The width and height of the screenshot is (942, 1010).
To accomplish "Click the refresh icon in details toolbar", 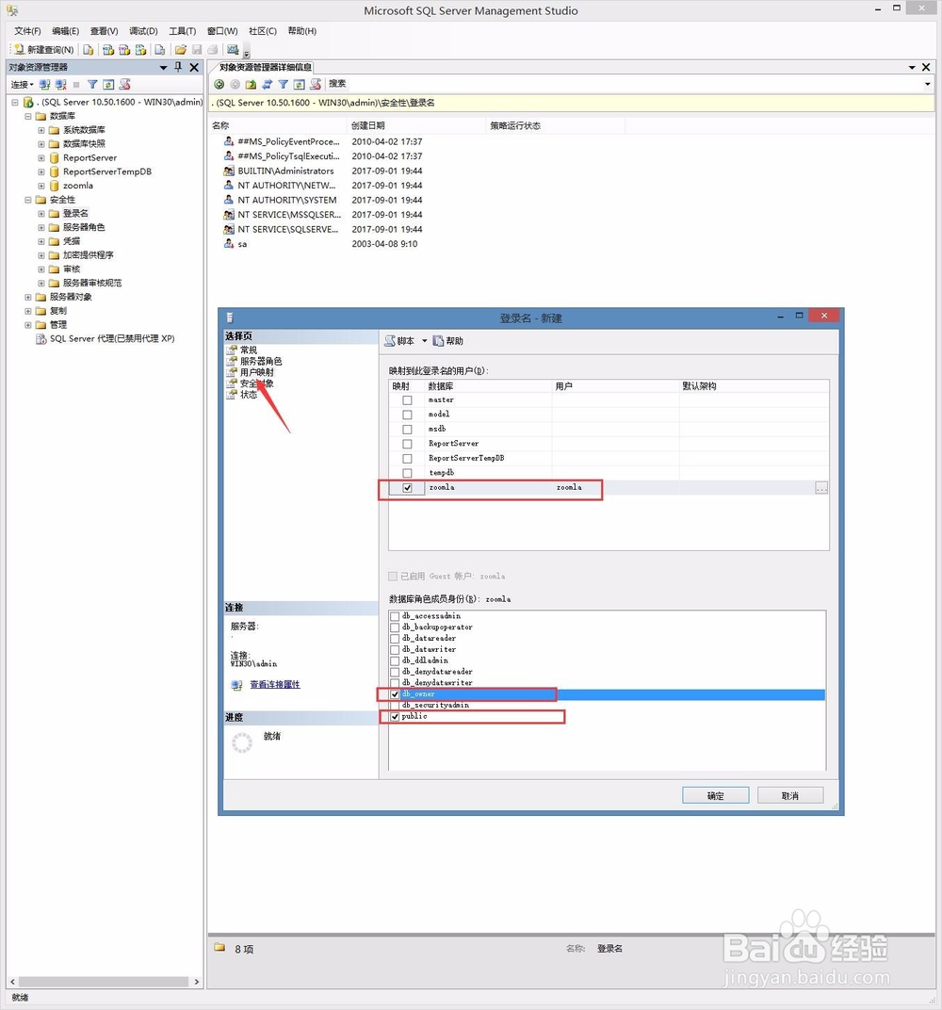I will [300, 84].
